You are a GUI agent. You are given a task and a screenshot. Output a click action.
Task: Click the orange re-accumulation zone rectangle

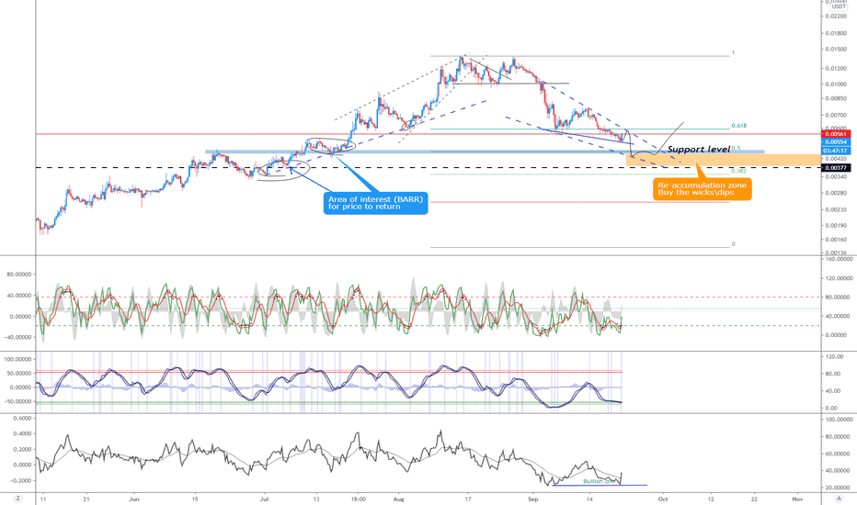[723, 160]
